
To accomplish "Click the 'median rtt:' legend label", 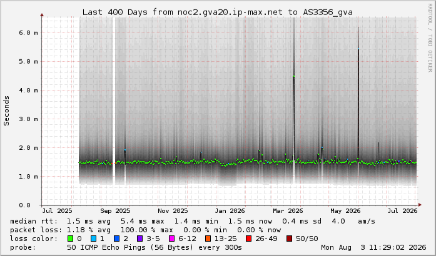I will 34,221.
